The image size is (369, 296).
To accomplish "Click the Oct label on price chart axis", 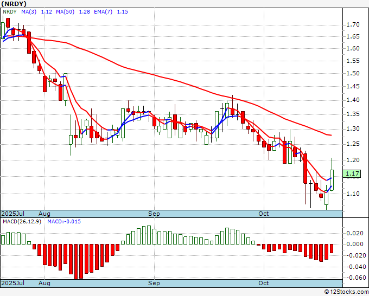I will tap(264, 214).
